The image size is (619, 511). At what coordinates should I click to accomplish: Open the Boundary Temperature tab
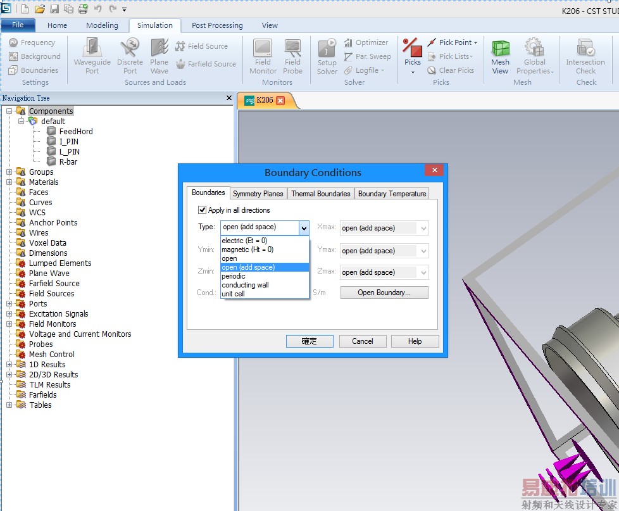pos(392,194)
